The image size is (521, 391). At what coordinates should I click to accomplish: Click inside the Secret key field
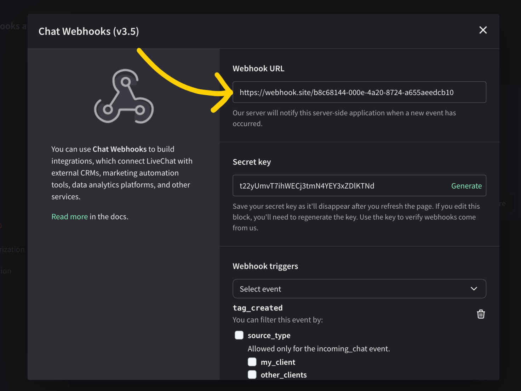point(339,186)
